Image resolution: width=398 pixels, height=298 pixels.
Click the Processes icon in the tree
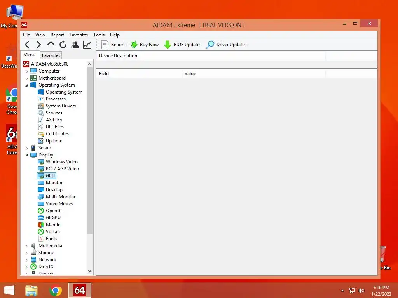(x=40, y=99)
